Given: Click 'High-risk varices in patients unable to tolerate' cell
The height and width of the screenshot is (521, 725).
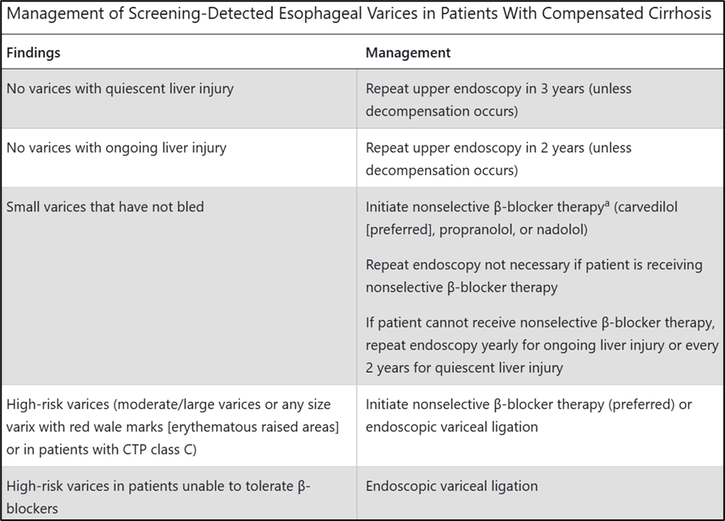Looking at the screenshot, I should coord(179,493).
